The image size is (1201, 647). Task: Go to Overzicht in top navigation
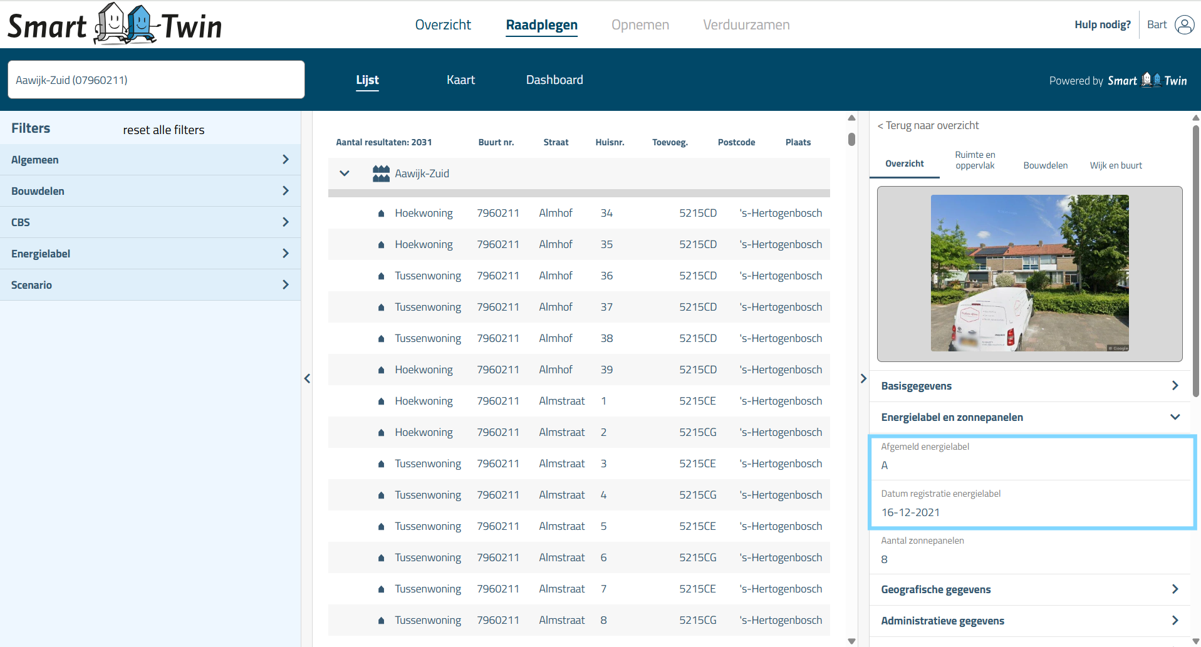pyautogui.click(x=443, y=25)
